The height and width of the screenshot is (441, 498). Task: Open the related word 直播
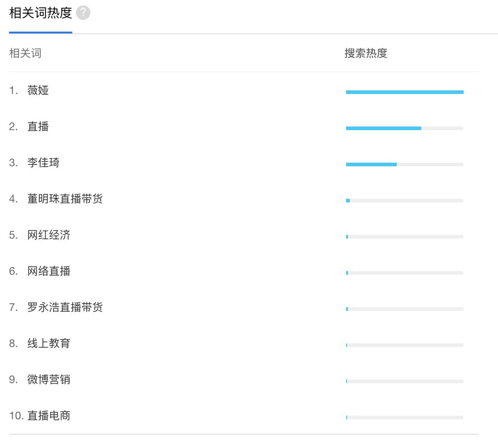click(38, 127)
